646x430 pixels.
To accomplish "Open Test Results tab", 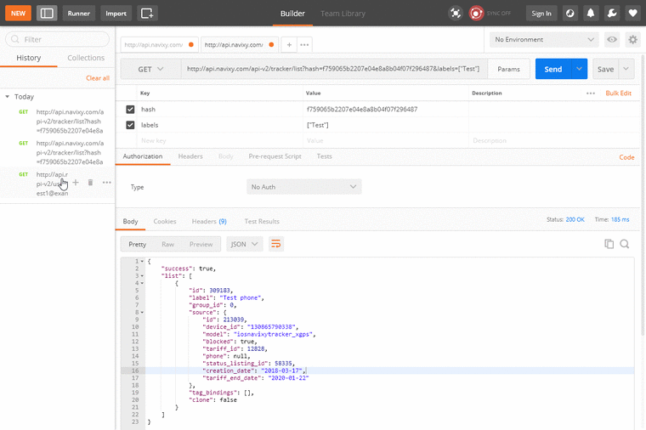I will pos(262,221).
